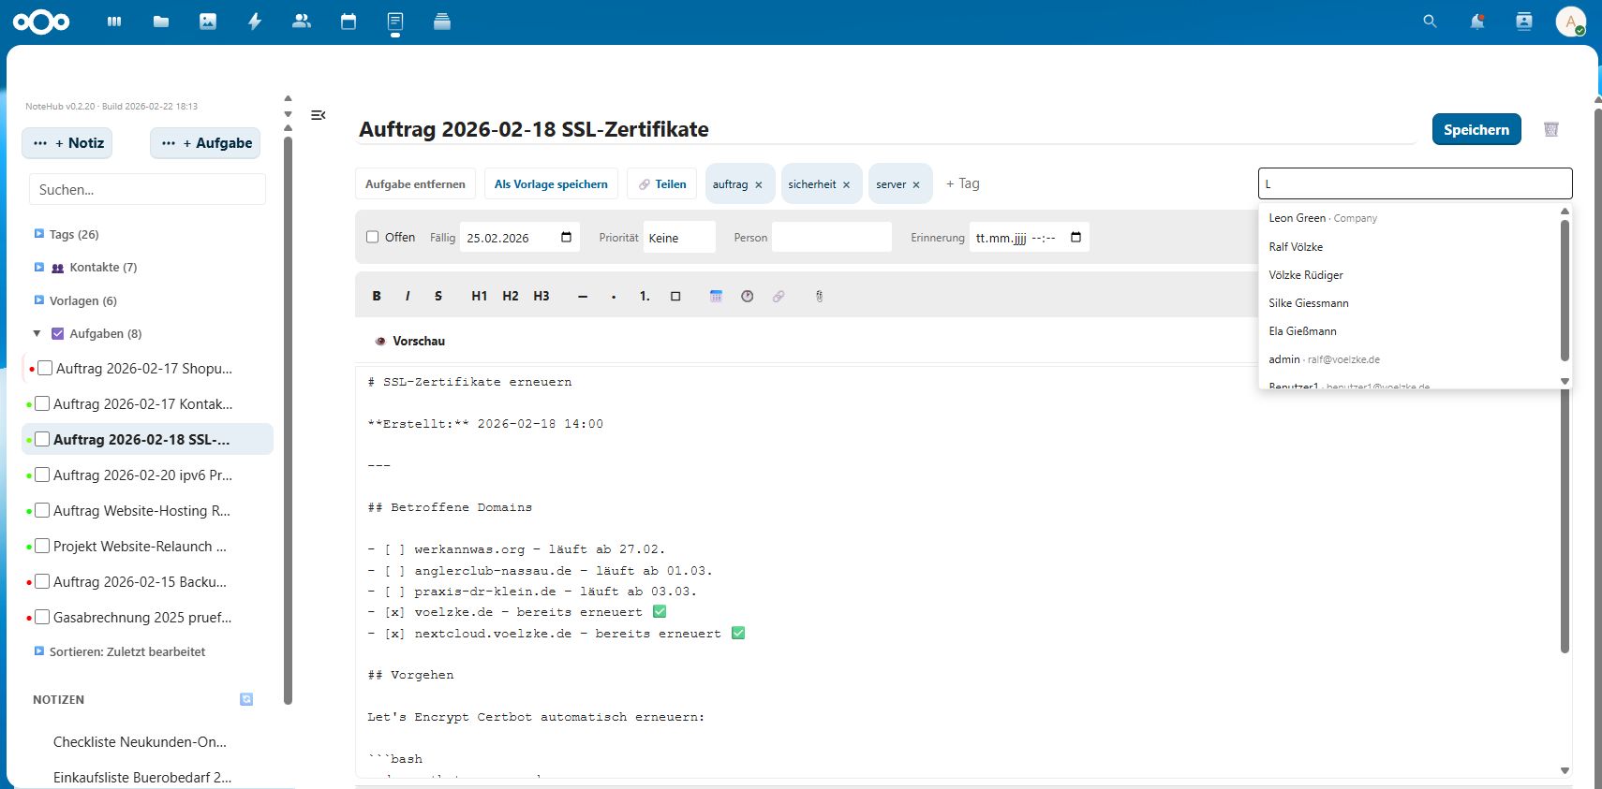
Task: Open Nextcloud Calendar app in top bar
Action: click(x=349, y=22)
